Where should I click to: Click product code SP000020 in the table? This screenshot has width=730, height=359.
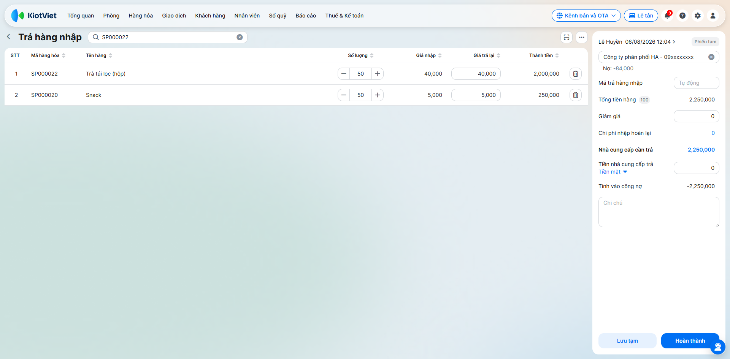click(x=44, y=95)
